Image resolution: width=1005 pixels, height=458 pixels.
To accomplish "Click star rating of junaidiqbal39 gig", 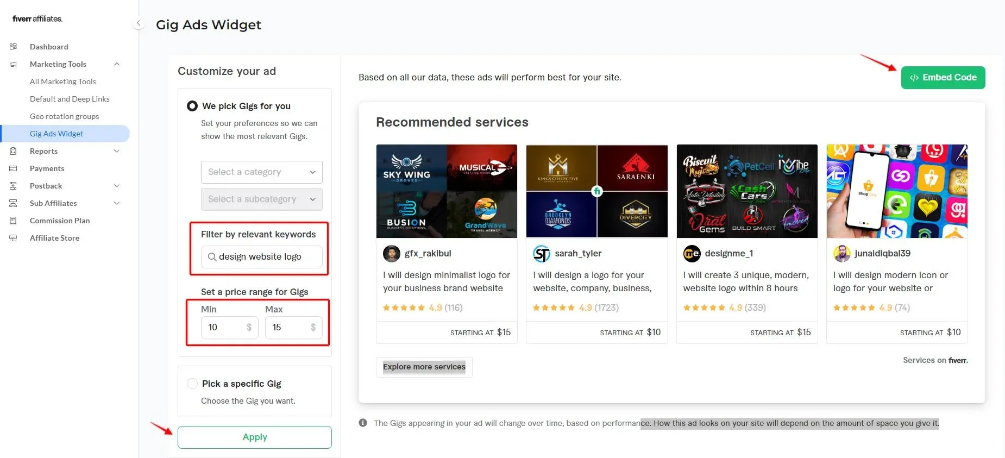I will click(854, 308).
